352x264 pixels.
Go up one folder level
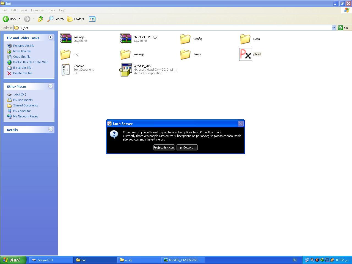[40, 19]
